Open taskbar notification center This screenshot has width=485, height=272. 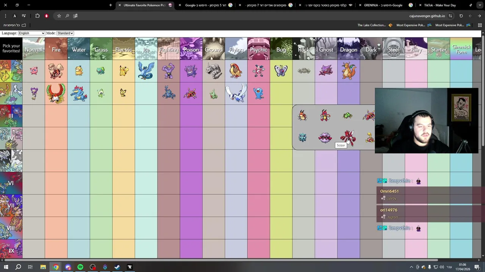pyautogui.click(x=477, y=267)
